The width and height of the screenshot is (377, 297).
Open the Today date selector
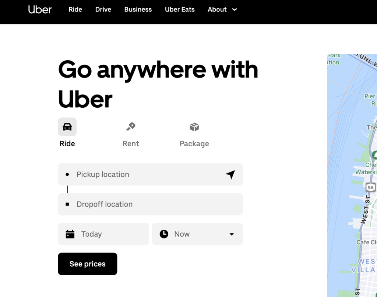[103, 234]
